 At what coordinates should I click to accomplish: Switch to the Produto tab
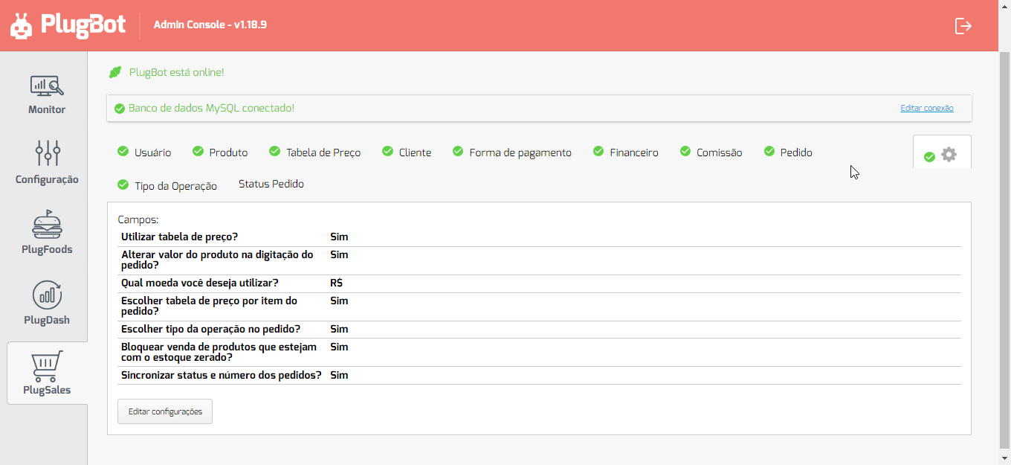coord(220,153)
